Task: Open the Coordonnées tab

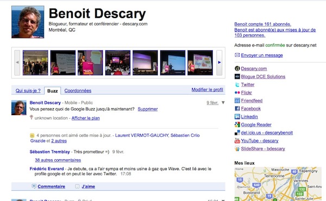Action: [x=78, y=91]
